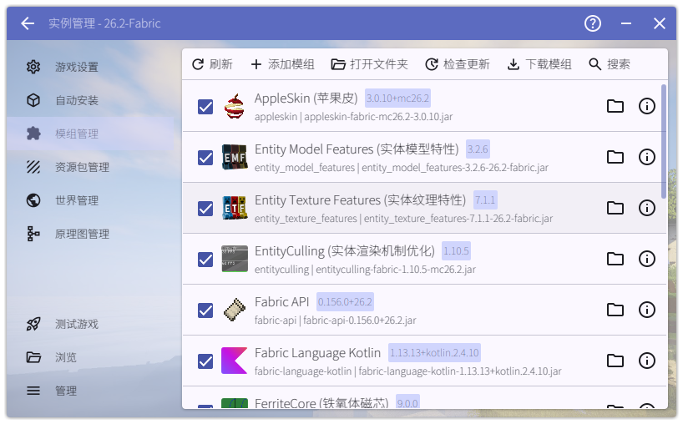683x424 pixels.
Task: Click the Kotlin logo icon
Action: [x=235, y=361]
